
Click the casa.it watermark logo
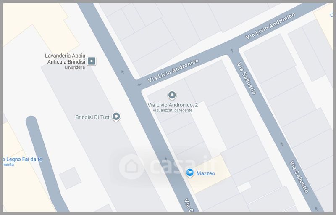(166, 166)
